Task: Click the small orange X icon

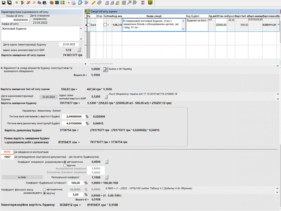Action: click(34, 3)
